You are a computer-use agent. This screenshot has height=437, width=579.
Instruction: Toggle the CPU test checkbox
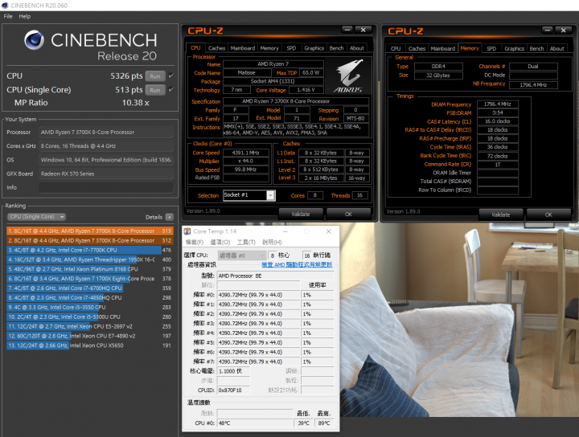[171, 76]
